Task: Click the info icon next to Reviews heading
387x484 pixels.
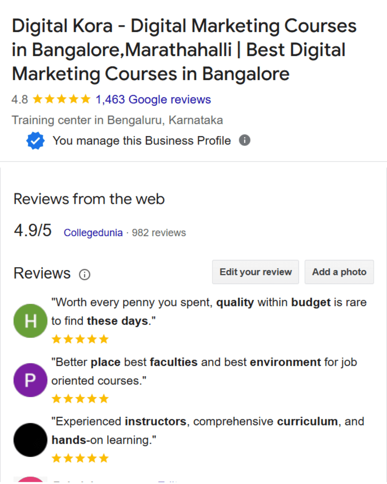Action: pos(85,275)
